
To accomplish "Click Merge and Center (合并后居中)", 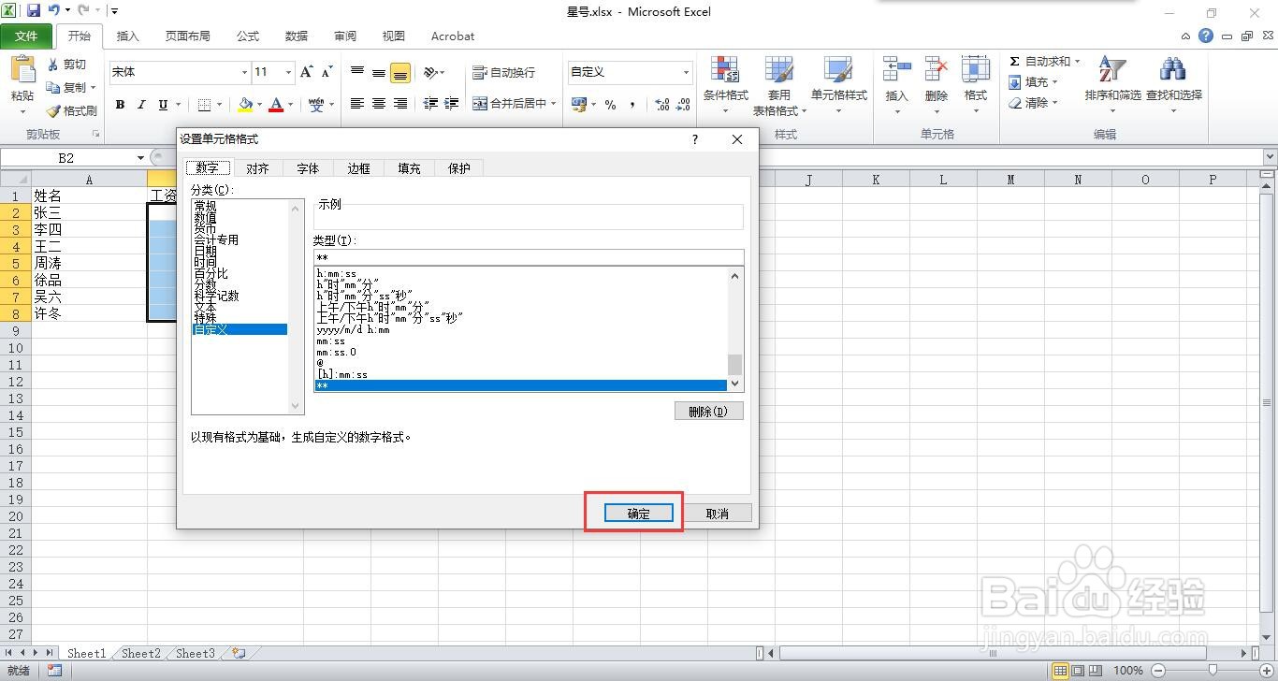I will coord(508,104).
